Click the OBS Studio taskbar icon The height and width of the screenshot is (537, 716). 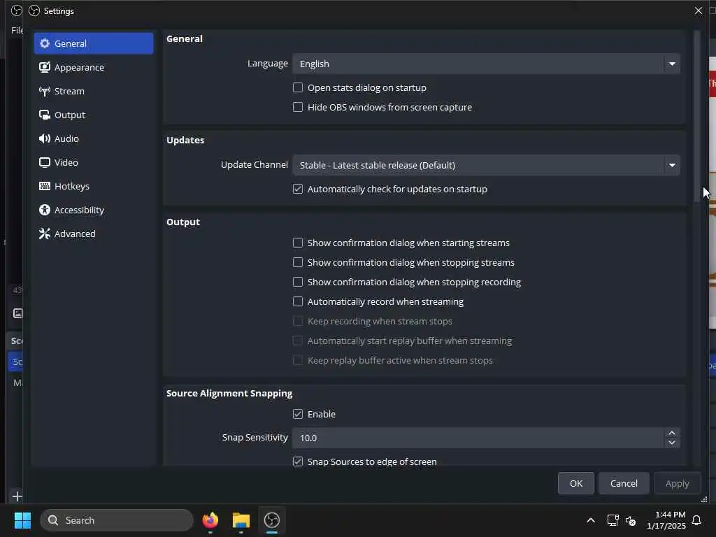[x=272, y=520]
